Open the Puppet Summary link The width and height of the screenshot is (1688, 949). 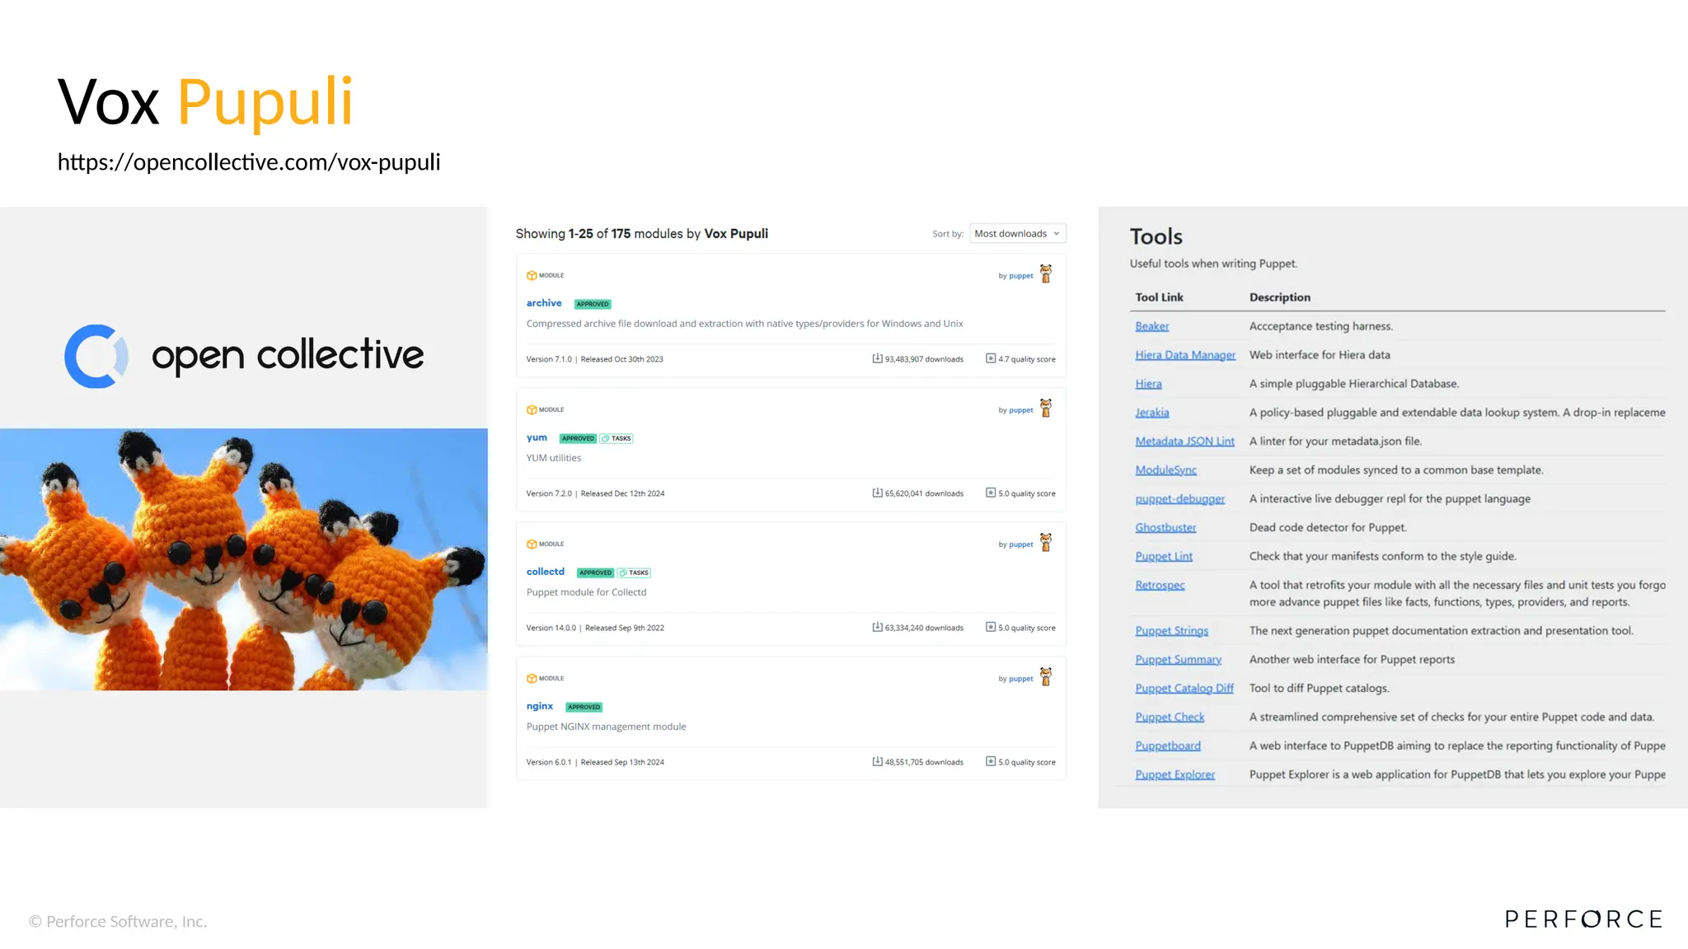(x=1178, y=660)
